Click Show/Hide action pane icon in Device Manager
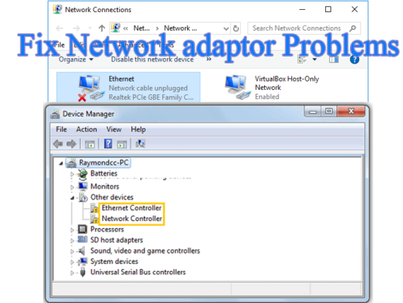403x303 pixels. tap(122, 144)
